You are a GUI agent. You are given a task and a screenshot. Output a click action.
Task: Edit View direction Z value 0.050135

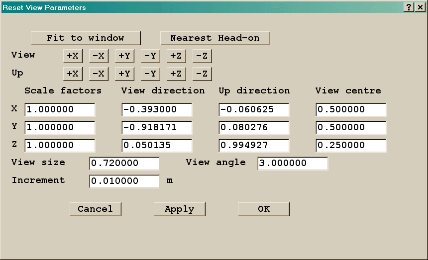click(157, 145)
